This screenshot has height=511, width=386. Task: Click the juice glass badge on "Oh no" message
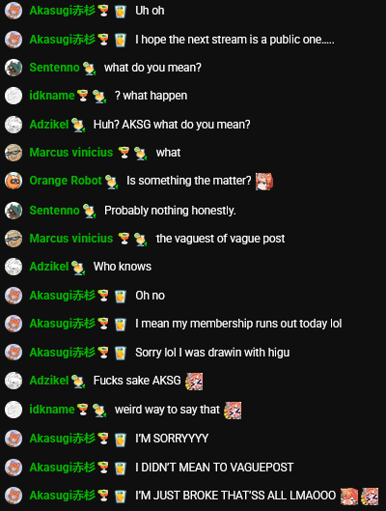[121, 297]
